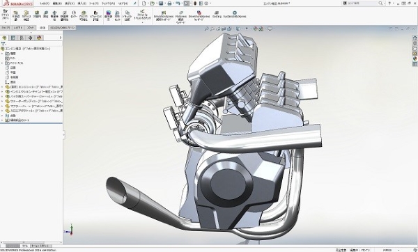Image resolution: width=418 pixels, height=252 pixels.
Task: Launch DriveWorksXpress wizard
Action: (199, 15)
